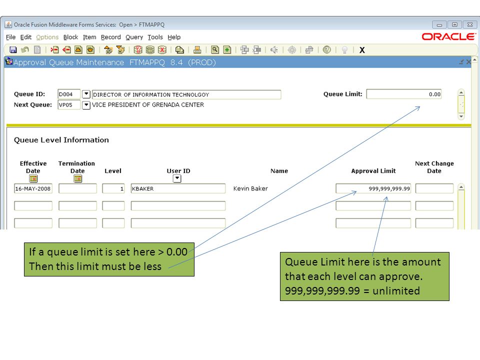This screenshot has height=360, width=480.
Task: Click Next Queue field containing VP05
Action: [69, 105]
